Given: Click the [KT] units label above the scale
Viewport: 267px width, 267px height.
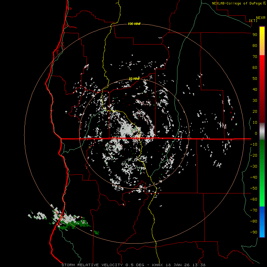Looking at the screenshot, I should pyautogui.click(x=253, y=20).
